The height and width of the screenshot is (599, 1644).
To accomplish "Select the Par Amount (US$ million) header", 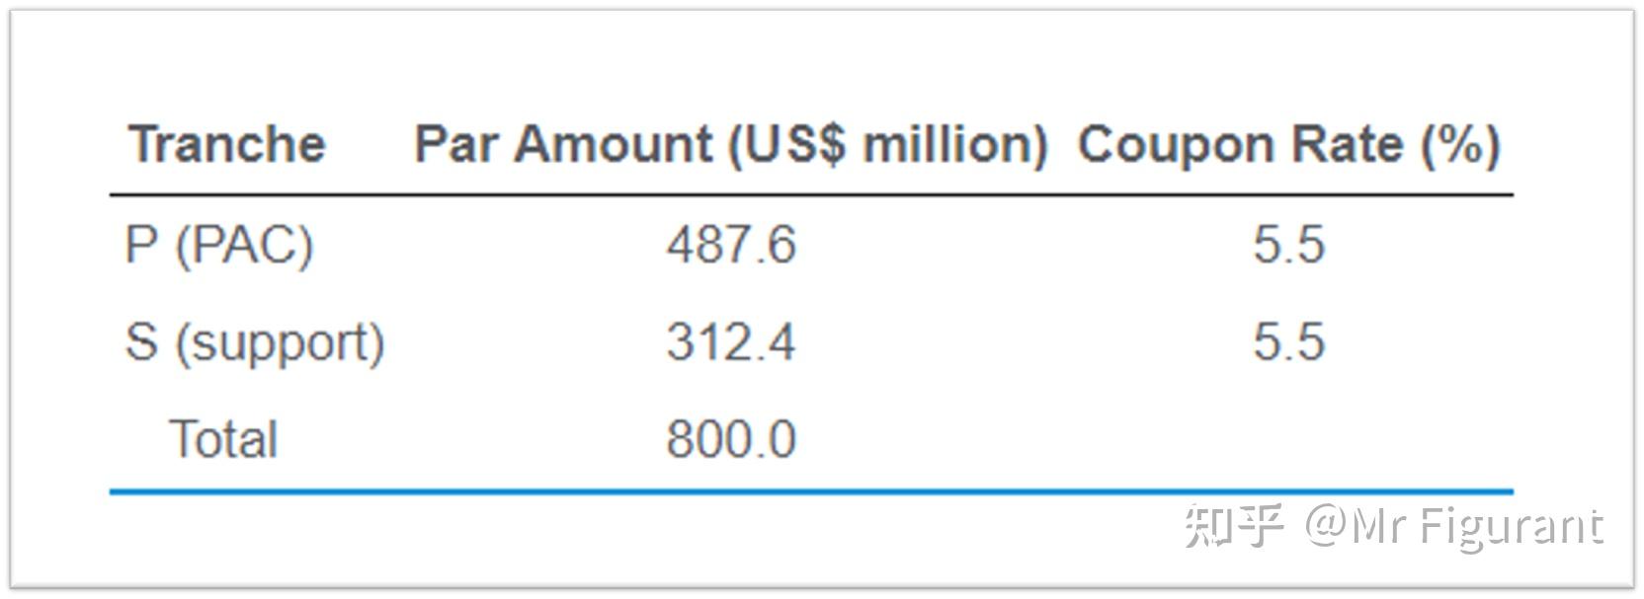I will [x=731, y=144].
